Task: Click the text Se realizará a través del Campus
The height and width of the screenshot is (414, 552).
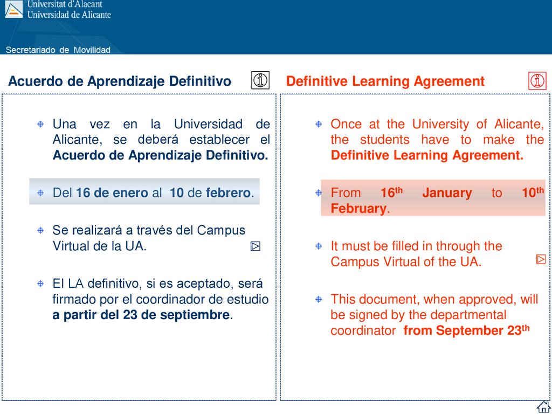Action: click(149, 230)
